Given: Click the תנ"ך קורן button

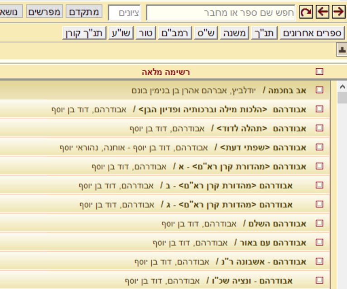Looking at the screenshot, I should tap(84, 33).
